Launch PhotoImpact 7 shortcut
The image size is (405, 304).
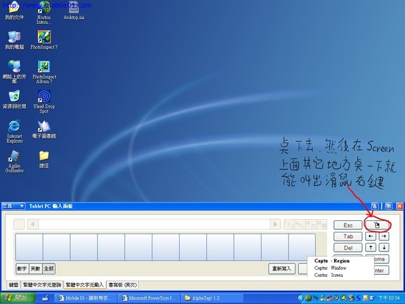pos(44,40)
